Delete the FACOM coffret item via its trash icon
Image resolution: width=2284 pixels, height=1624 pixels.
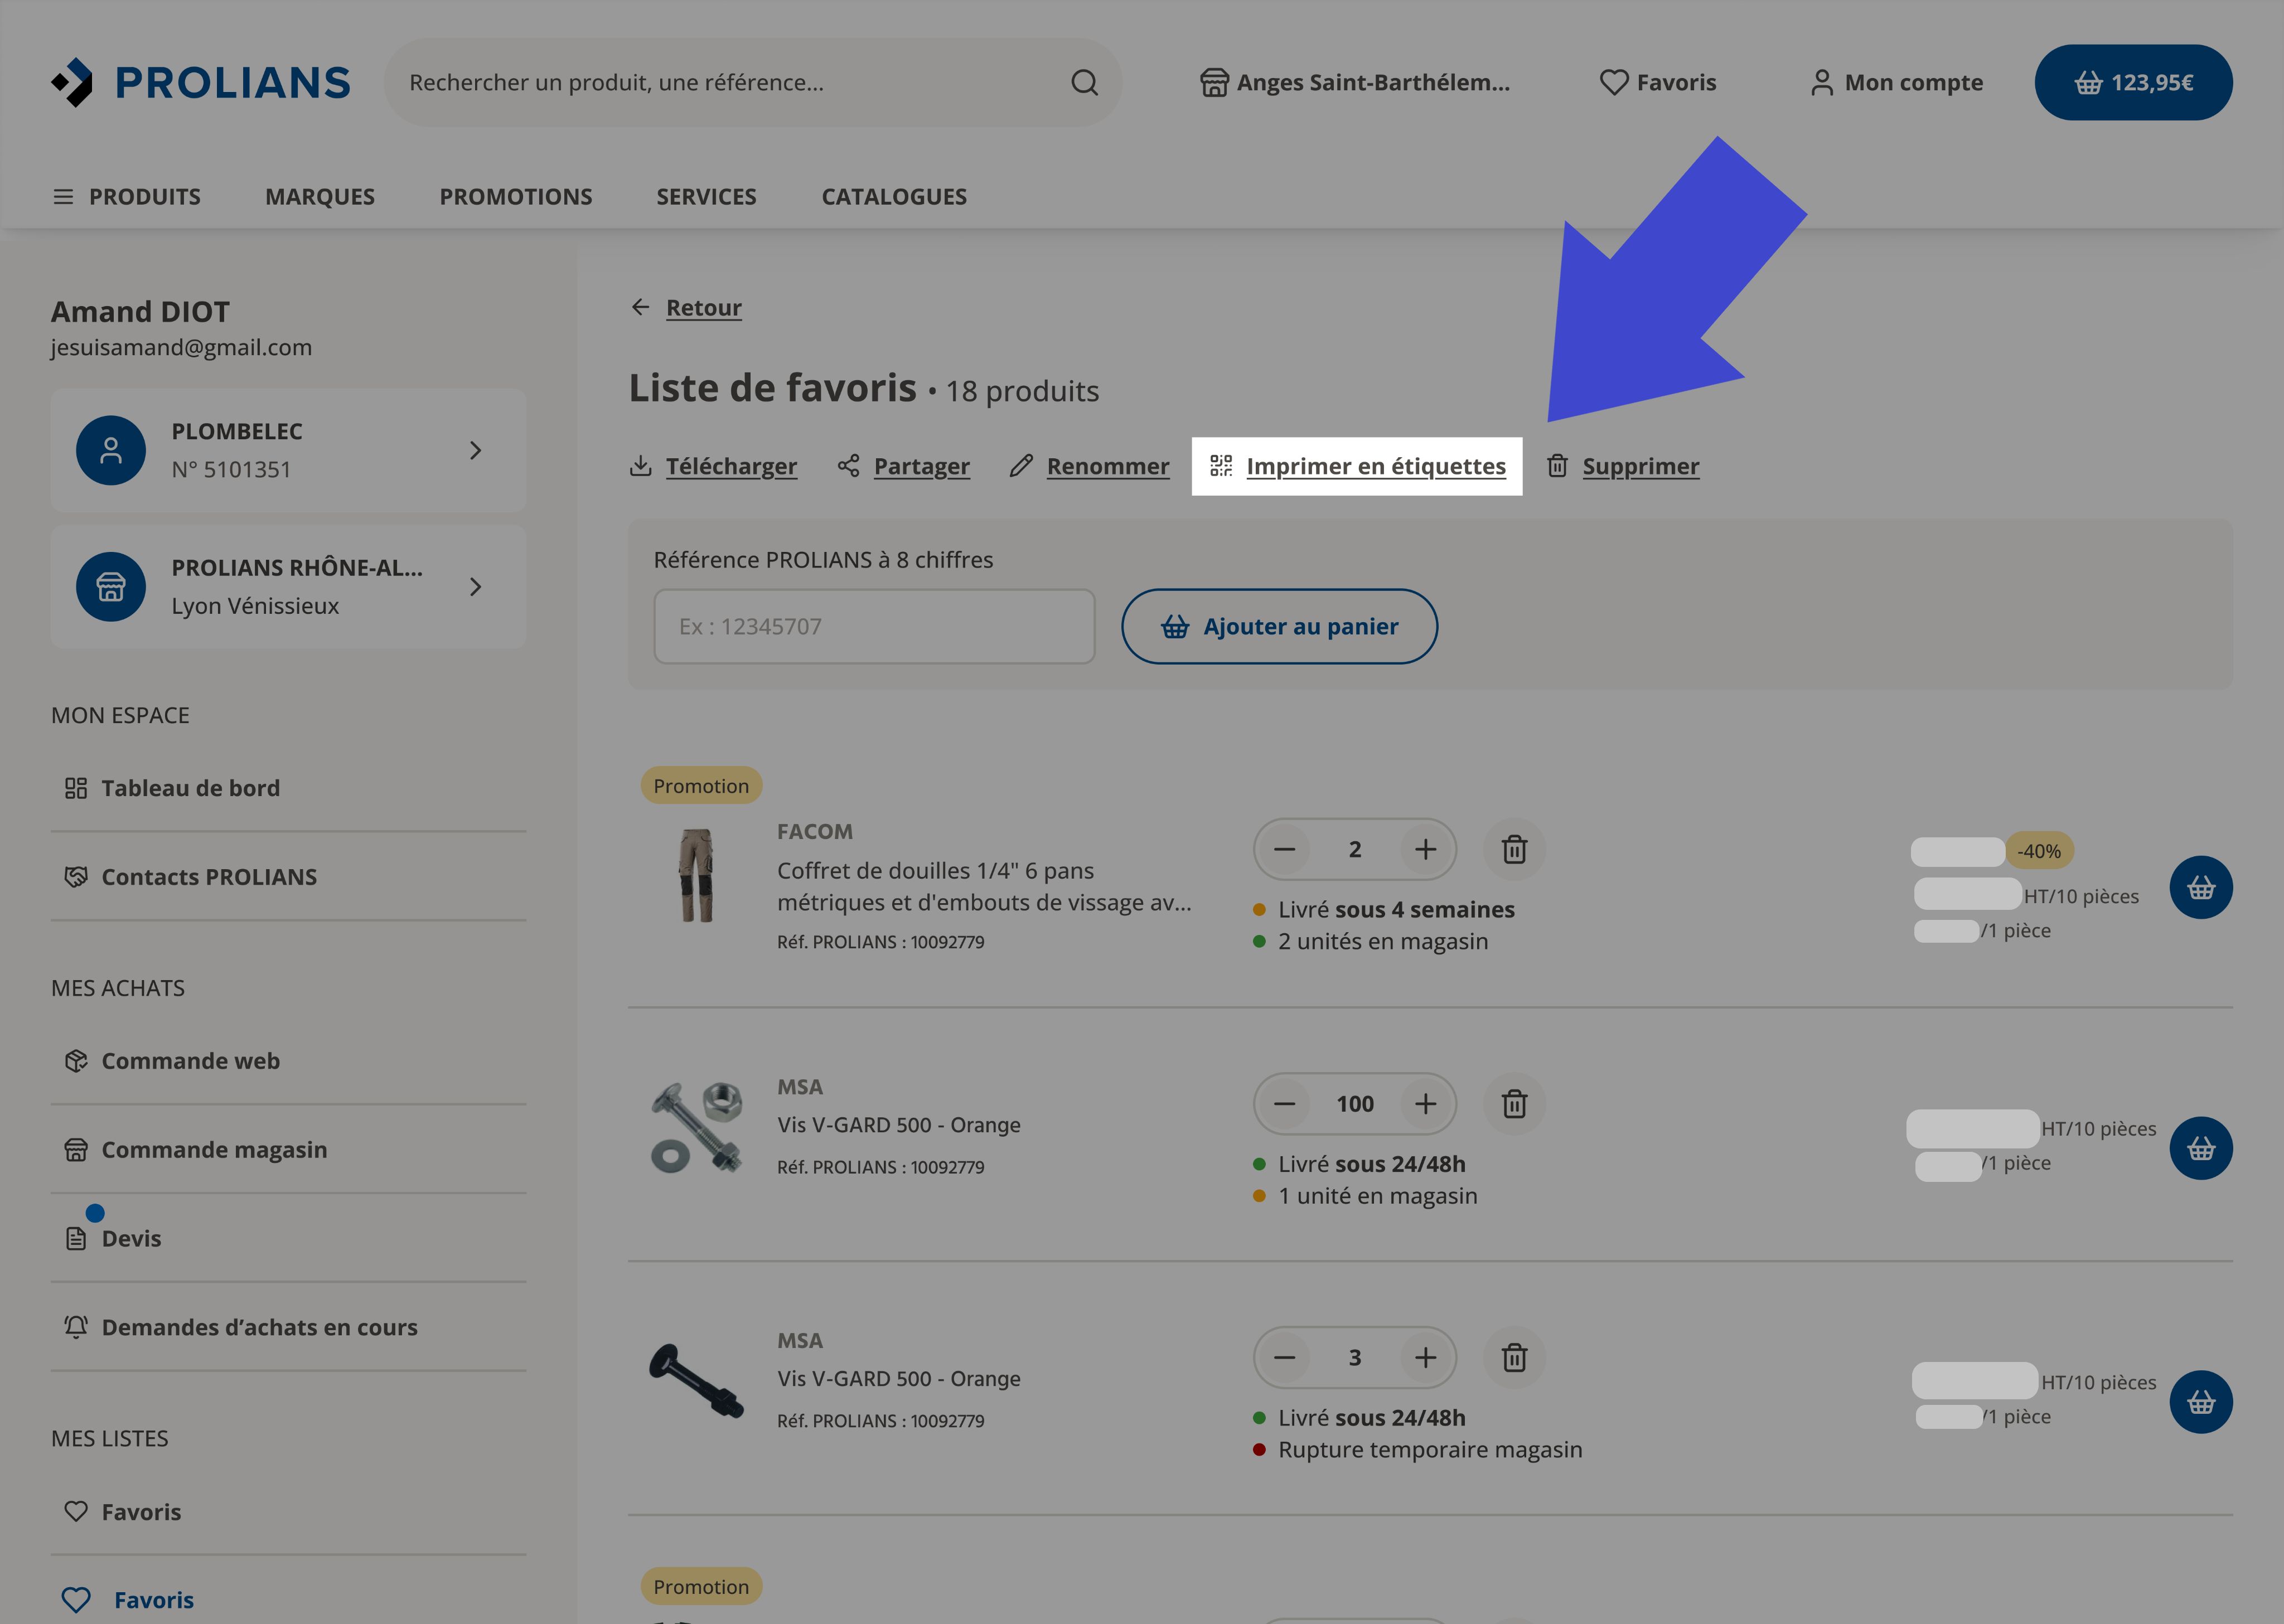1514,849
